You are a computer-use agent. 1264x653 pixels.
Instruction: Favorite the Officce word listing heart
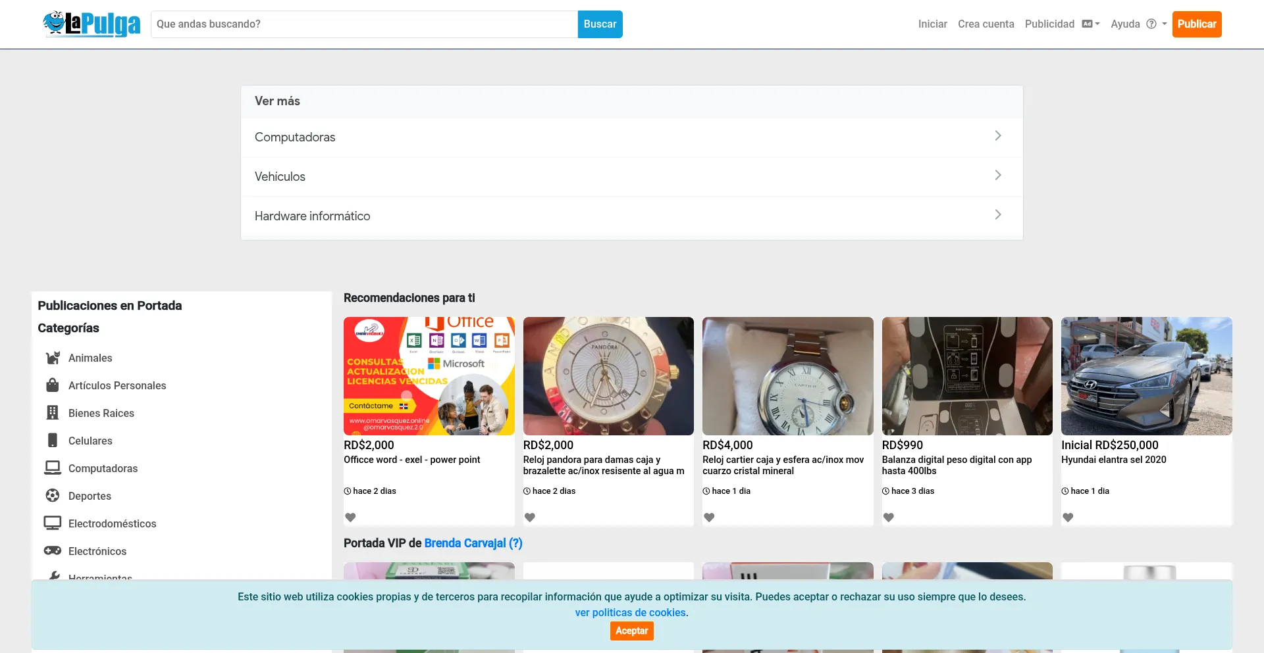pos(350,518)
